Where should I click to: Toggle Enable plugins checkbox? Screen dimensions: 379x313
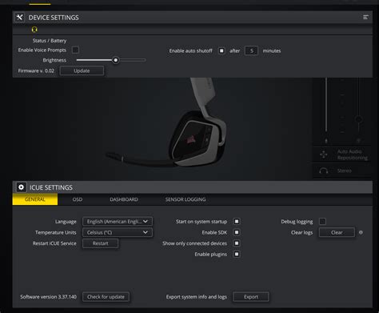(237, 254)
